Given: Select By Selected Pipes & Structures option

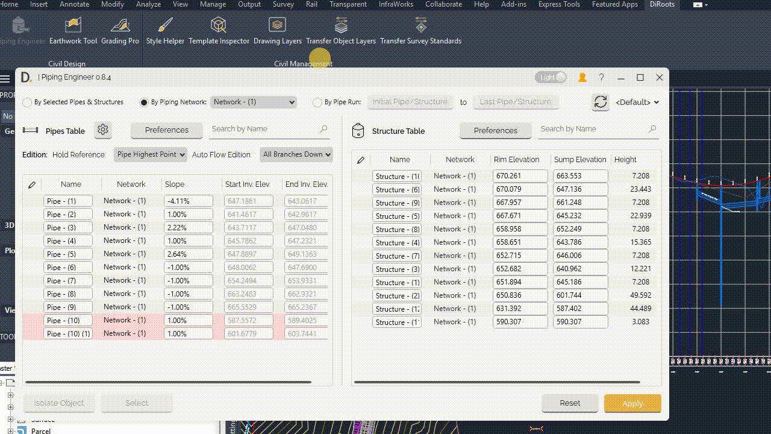Looking at the screenshot, I should (x=27, y=102).
